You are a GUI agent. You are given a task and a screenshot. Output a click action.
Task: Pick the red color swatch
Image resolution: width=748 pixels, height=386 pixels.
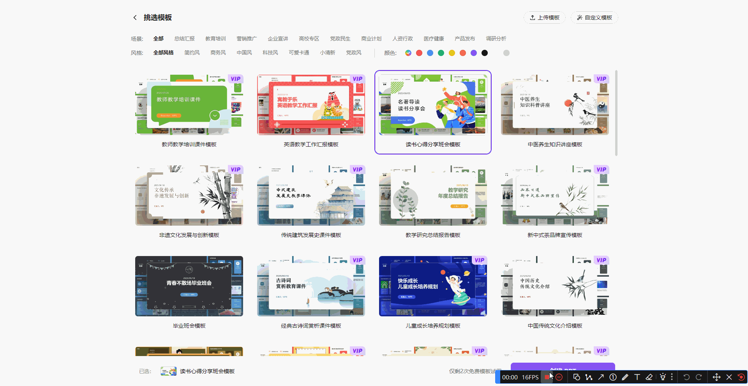419,53
